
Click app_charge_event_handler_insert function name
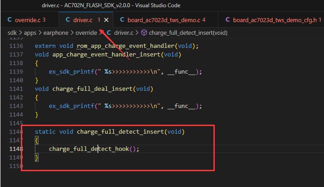(x=106, y=55)
